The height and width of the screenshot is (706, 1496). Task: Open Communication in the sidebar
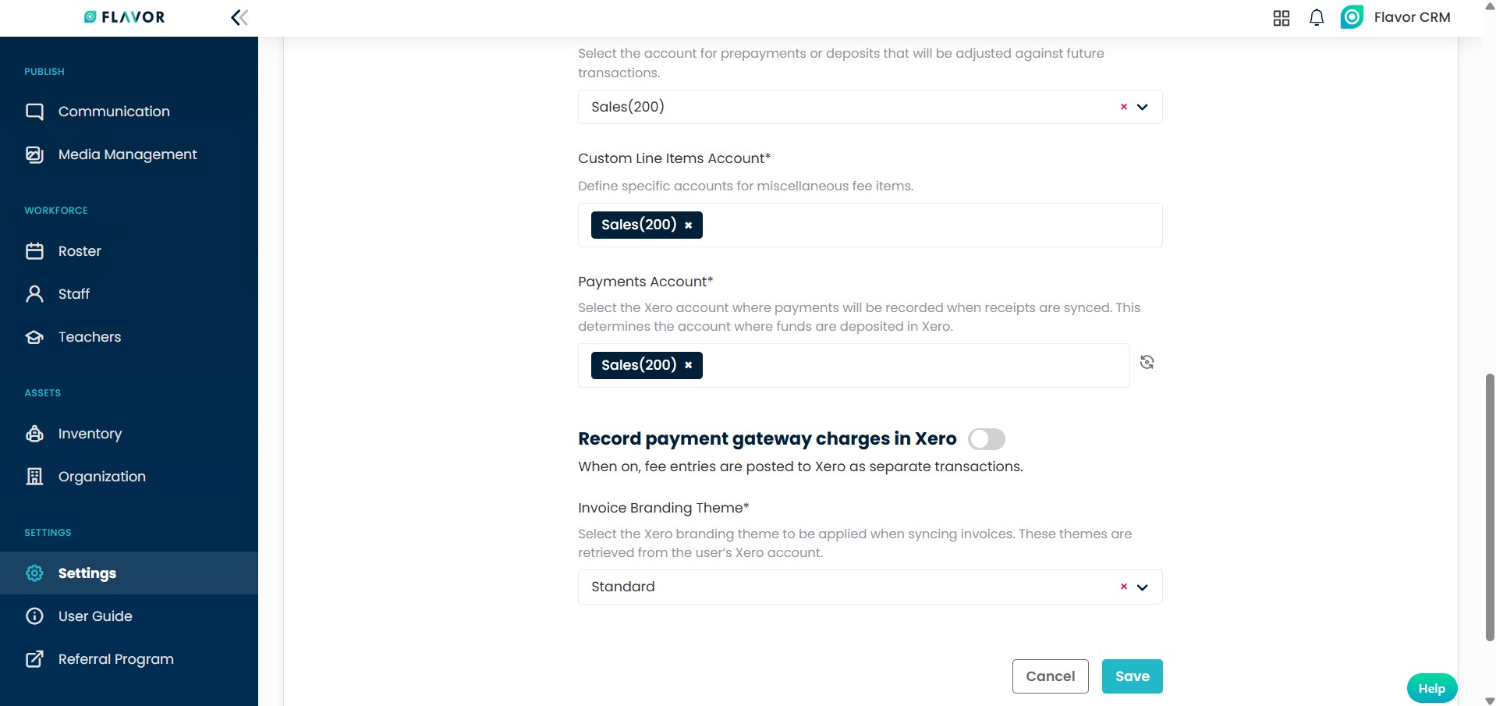pyautogui.click(x=114, y=112)
